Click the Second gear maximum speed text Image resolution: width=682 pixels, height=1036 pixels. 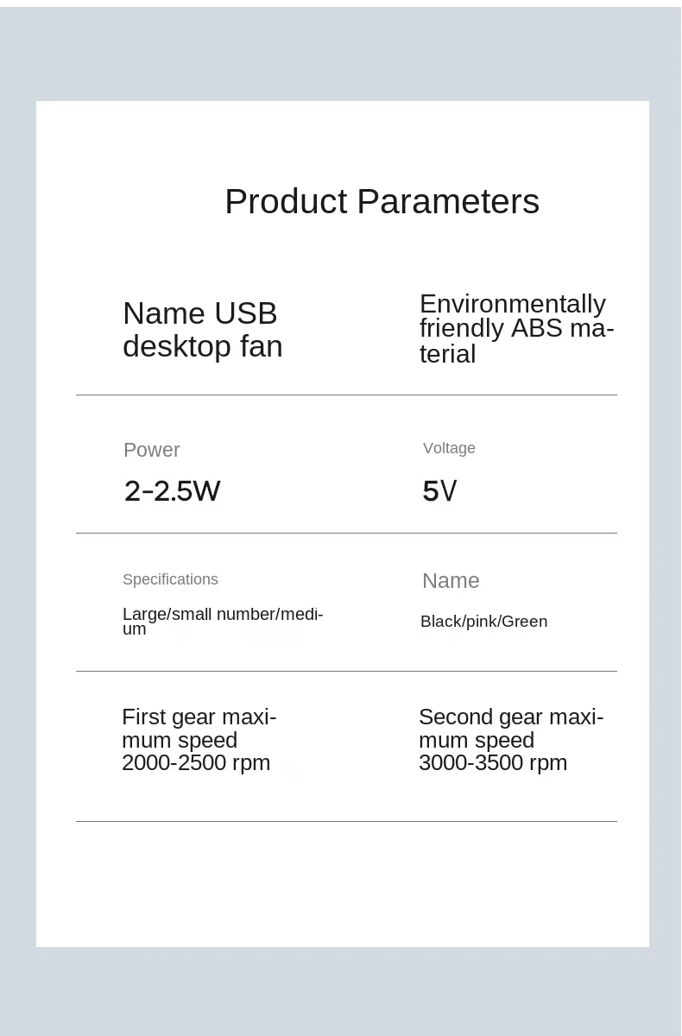point(511,729)
